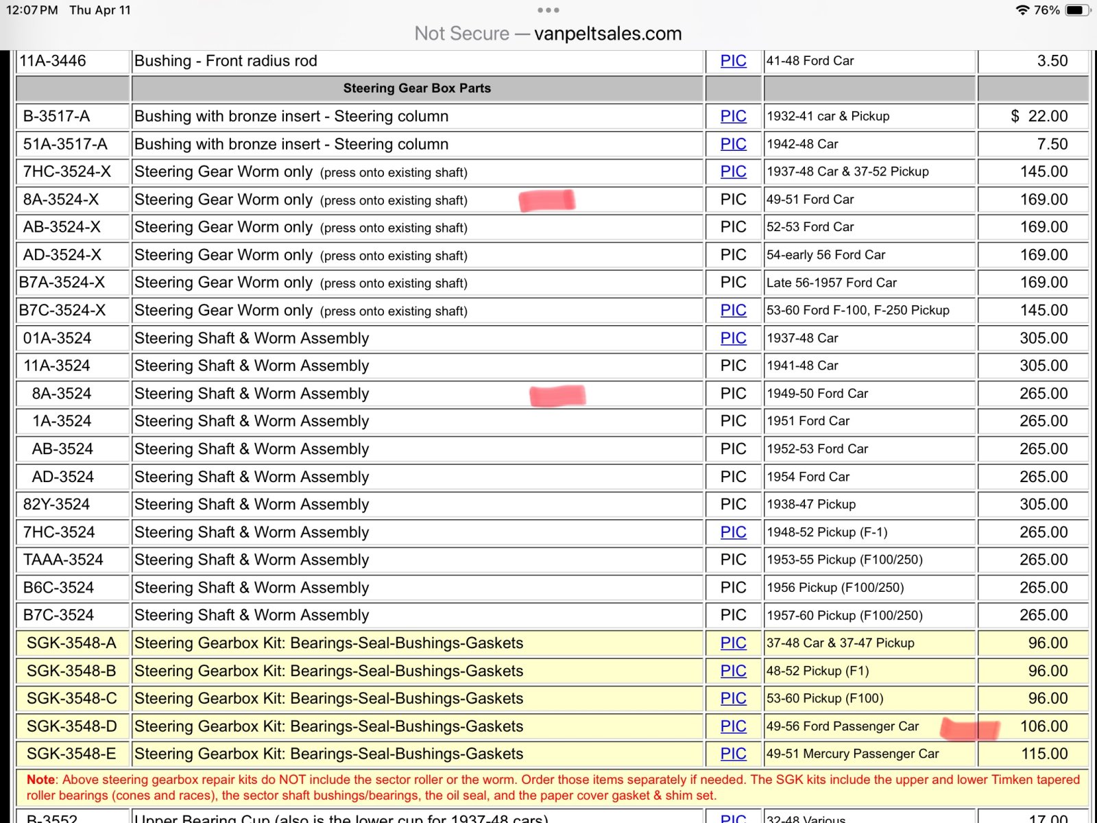This screenshot has width=1097, height=823.
Task: Click the red Note paragraph about gearbox kits
Action: coord(553,787)
